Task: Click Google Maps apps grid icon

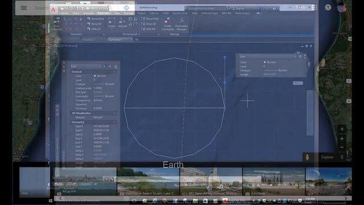Action: (x=315, y=7)
